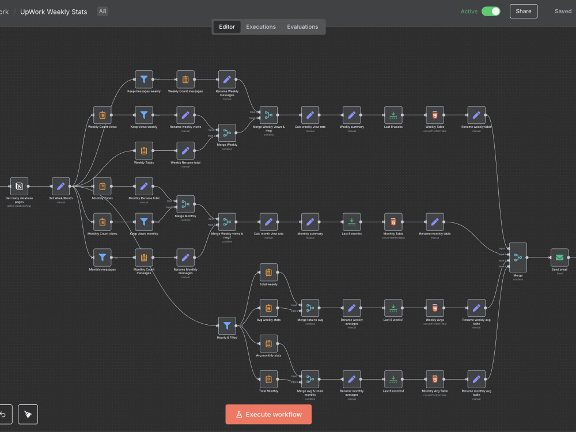This screenshot has width=576, height=432.
Task: Click the tidy up workflow broom button
Action: 28,414
